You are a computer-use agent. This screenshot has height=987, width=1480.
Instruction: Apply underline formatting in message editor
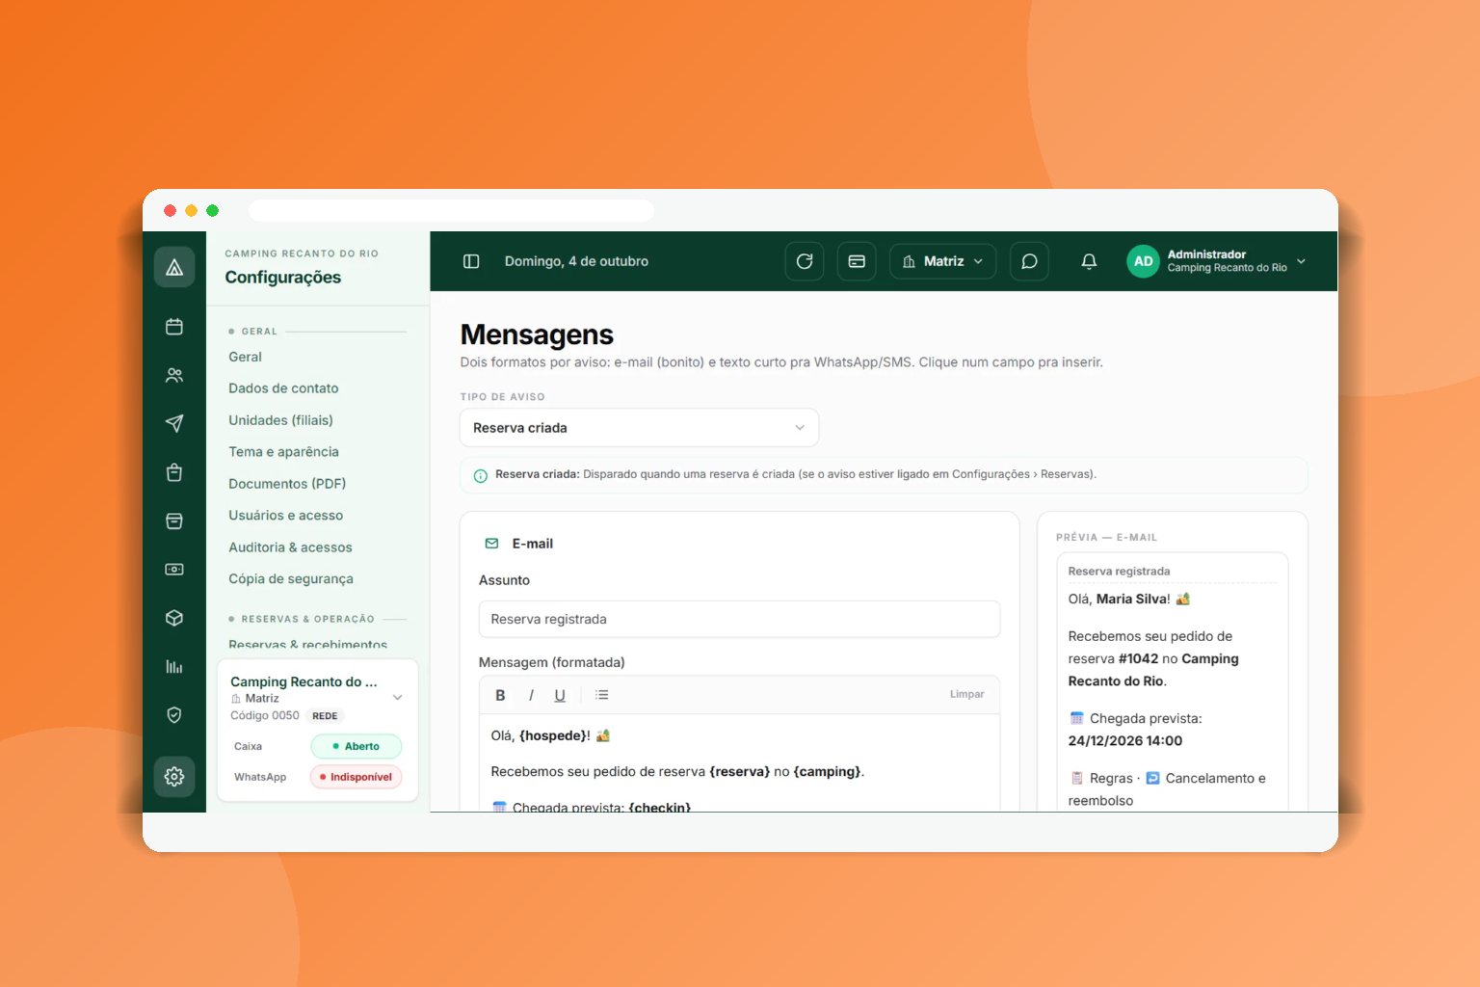[560, 695]
